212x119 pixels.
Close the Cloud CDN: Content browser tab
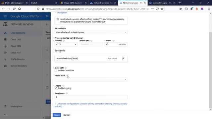click(x=86, y=3)
